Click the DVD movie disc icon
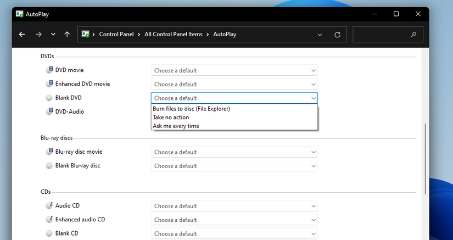453x240 pixels. click(x=49, y=70)
